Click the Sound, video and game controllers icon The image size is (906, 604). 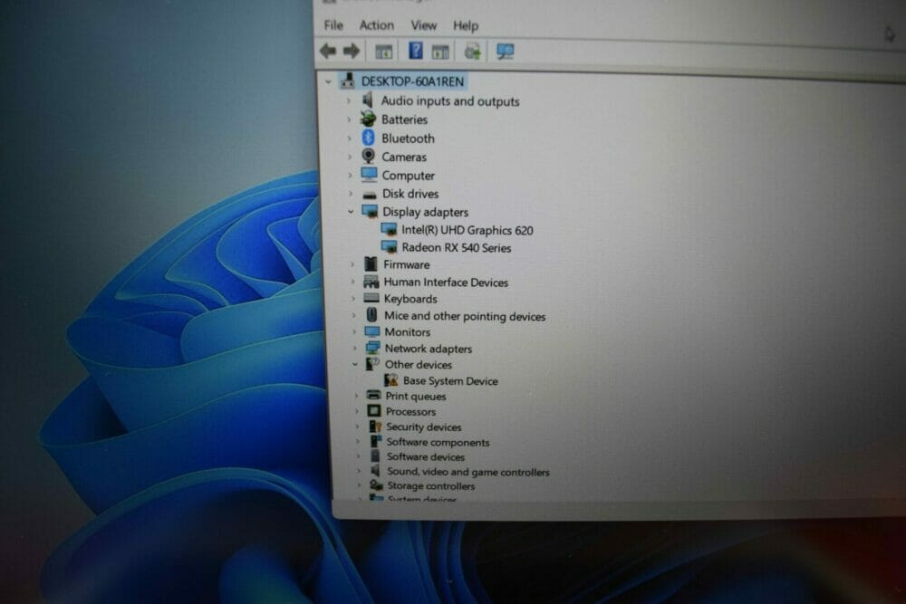[376, 471]
